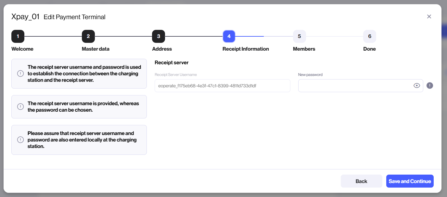
Task: Click the info icon in the middle notice card
Action: pyautogui.click(x=20, y=107)
